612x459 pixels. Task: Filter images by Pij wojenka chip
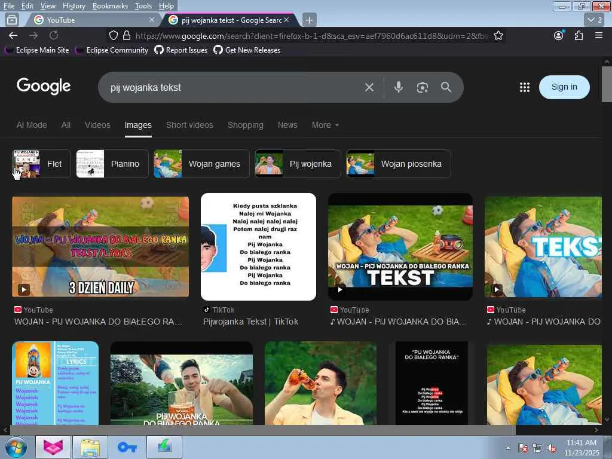point(298,164)
